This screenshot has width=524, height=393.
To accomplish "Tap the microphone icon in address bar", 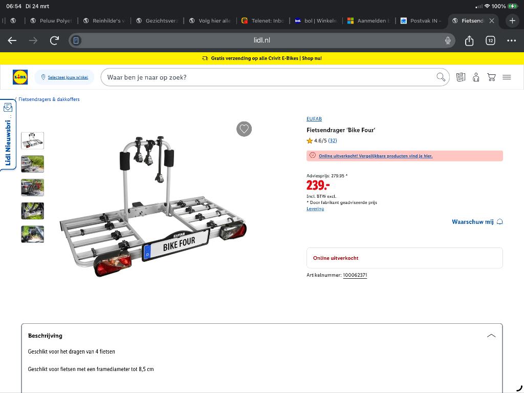I will pyautogui.click(x=448, y=40).
